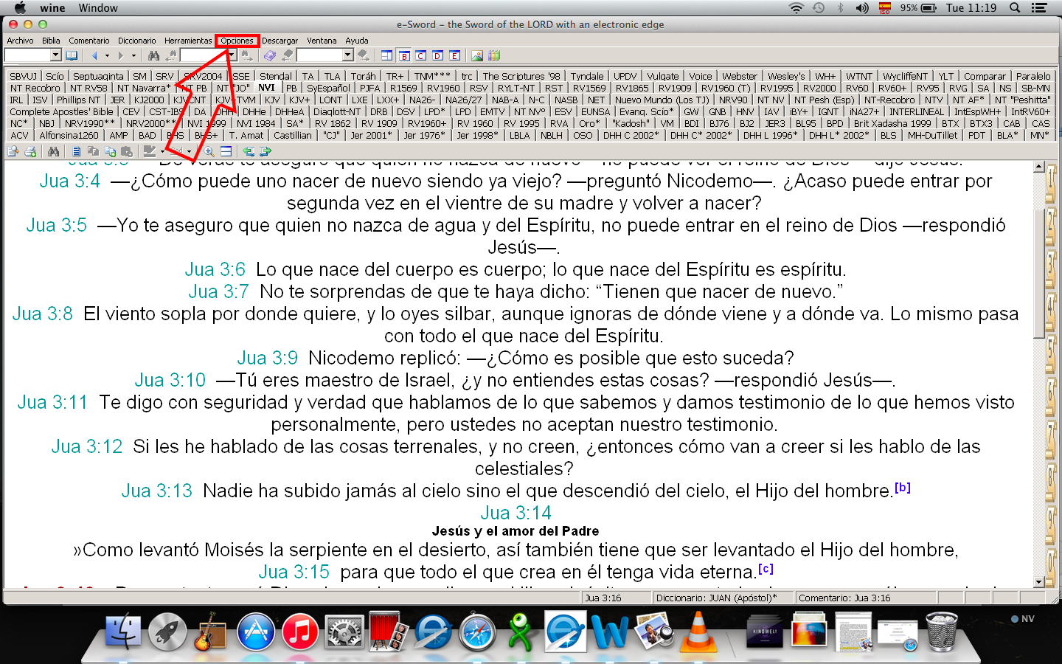Open the graphics viewer picture icon

(x=477, y=55)
